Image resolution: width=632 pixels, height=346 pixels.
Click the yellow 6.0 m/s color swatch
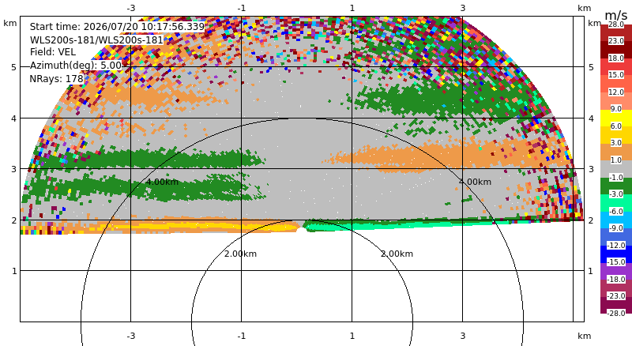616,118
